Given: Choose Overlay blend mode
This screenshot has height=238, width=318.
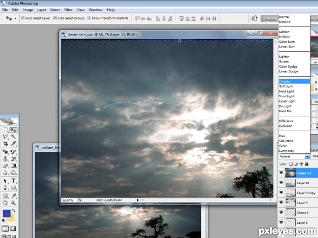Looking at the screenshot, I should [294, 81].
